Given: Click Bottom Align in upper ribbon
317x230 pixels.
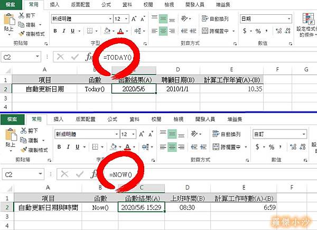Looking at the screenshot, I should [x=172, y=19].
